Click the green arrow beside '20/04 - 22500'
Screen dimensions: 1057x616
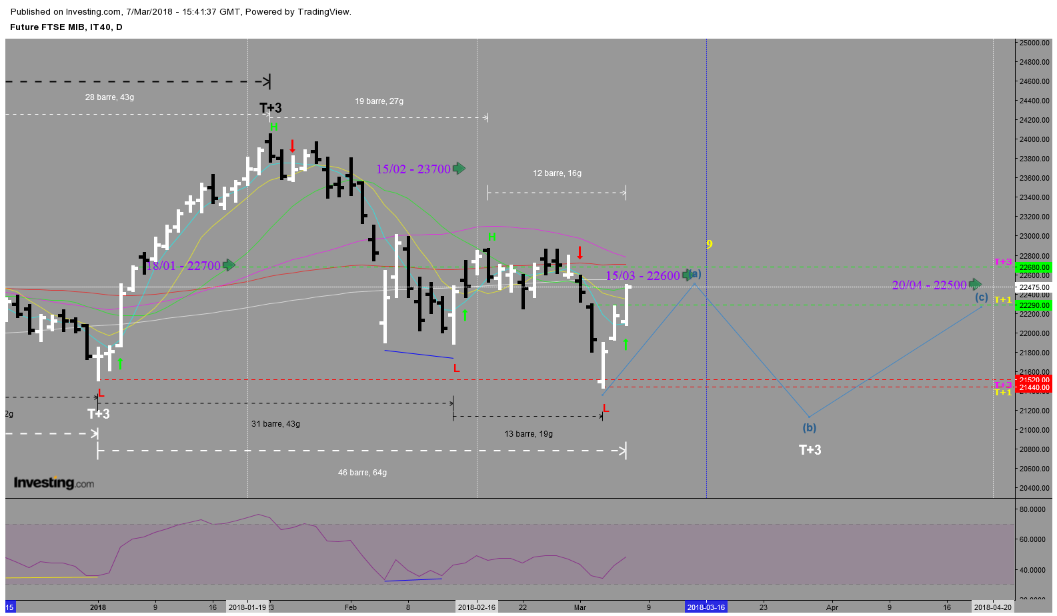[x=975, y=285]
